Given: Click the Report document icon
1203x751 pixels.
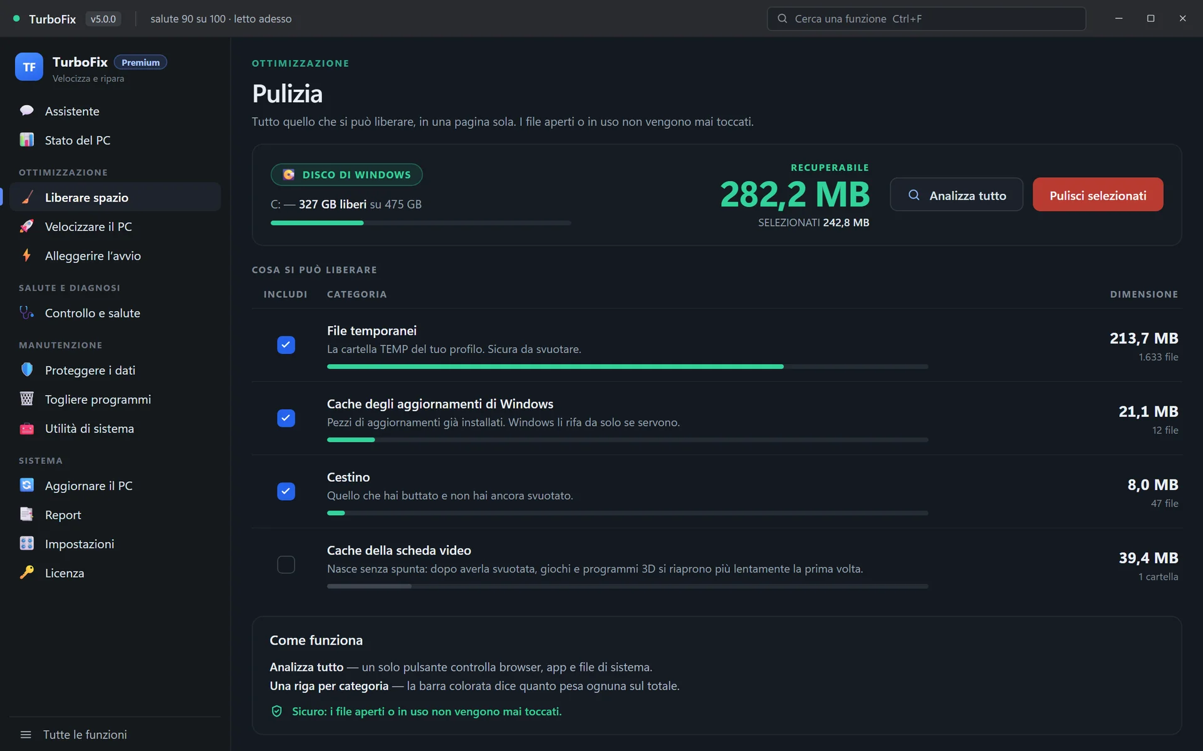Looking at the screenshot, I should [x=27, y=514].
